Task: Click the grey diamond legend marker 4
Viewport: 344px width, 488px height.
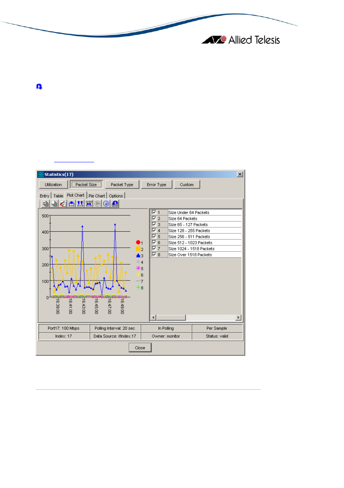Action: pyautogui.click(x=138, y=262)
